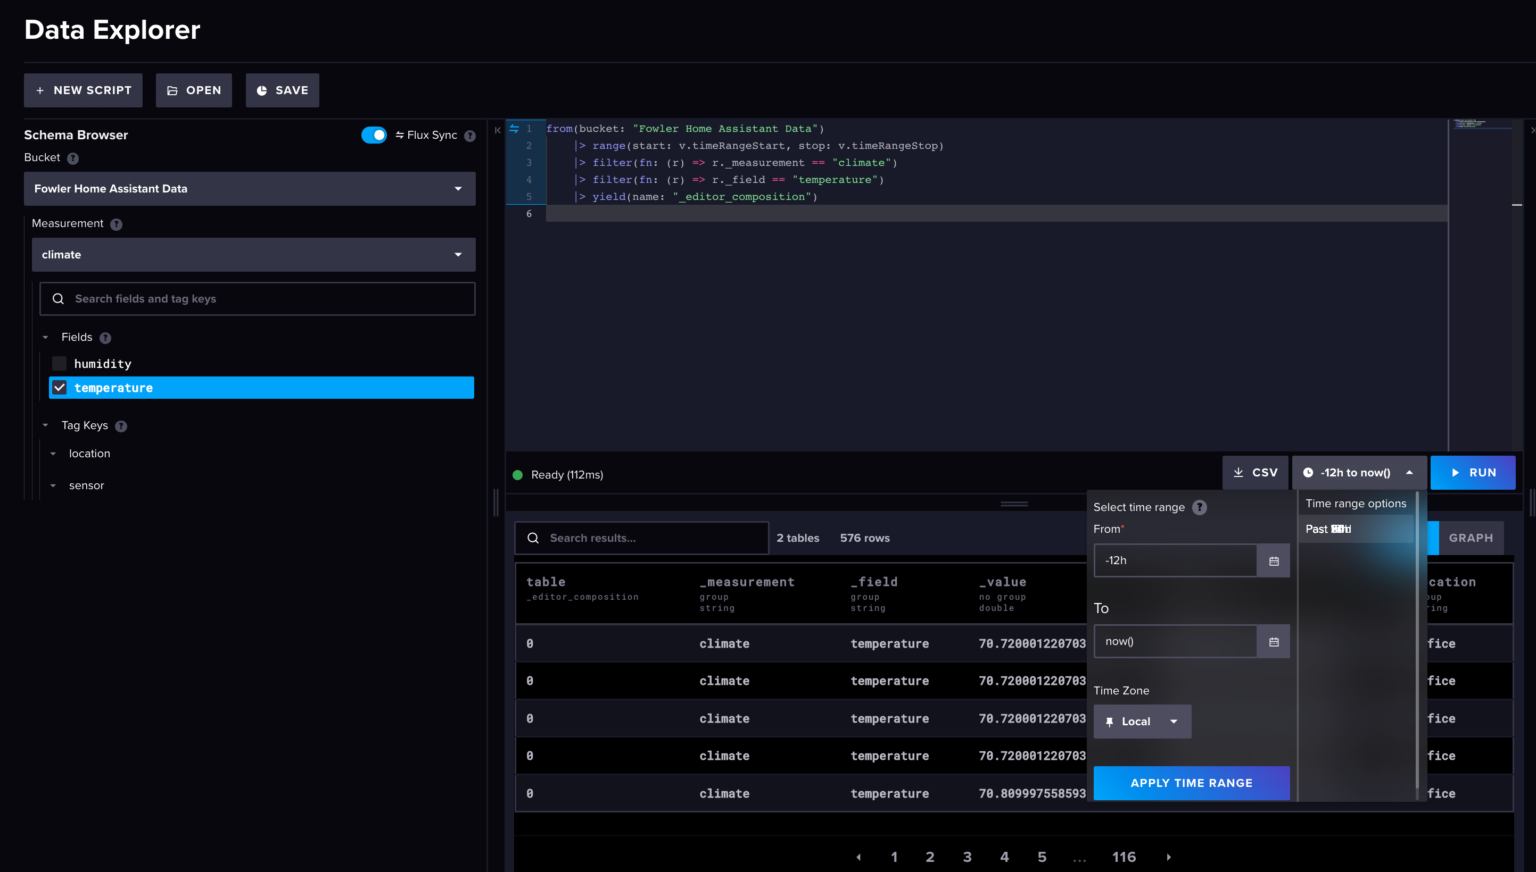The height and width of the screenshot is (872, 1536).
Task: Uncheck the temperature field checkbox
Action: coord(59,388)
